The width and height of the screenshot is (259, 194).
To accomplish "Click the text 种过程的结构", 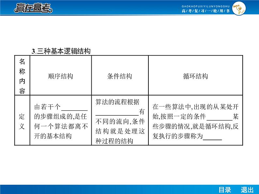I will click(114, 141).
